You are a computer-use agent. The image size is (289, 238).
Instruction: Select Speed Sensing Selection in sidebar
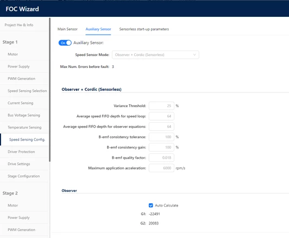click(27, 91)
